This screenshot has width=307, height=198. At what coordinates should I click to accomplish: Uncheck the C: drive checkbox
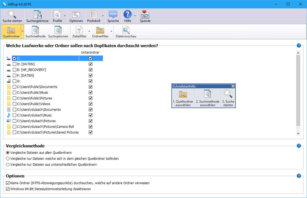pos(14,58)
